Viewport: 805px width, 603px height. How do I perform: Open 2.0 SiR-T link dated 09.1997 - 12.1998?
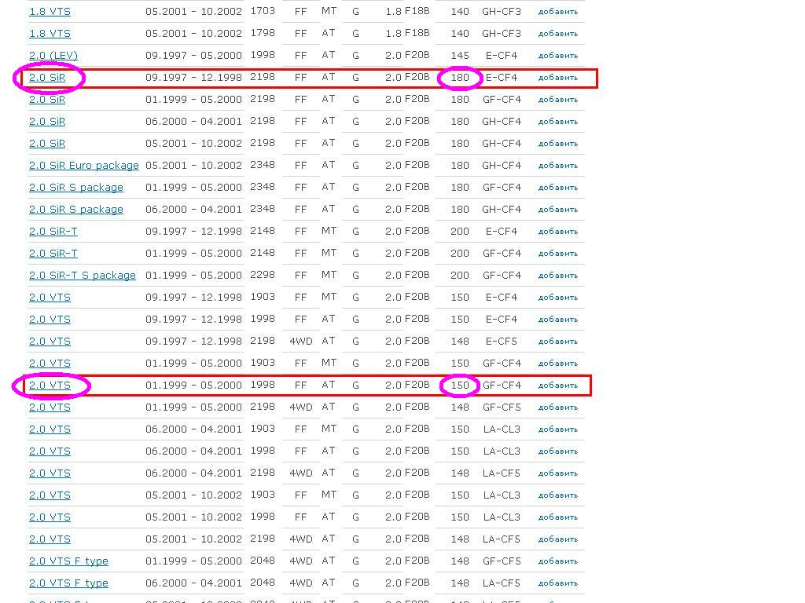point(53,232)
